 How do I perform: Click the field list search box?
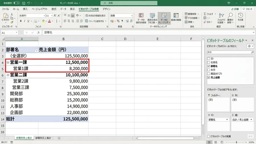[230, 52]
